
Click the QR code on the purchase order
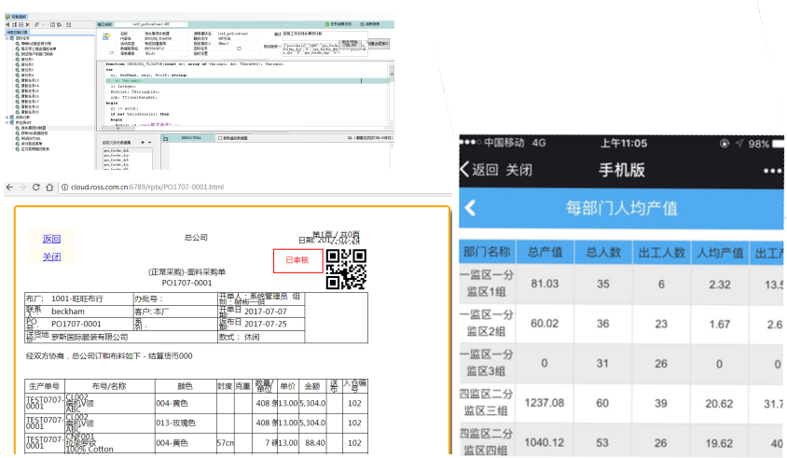[346, 270]
